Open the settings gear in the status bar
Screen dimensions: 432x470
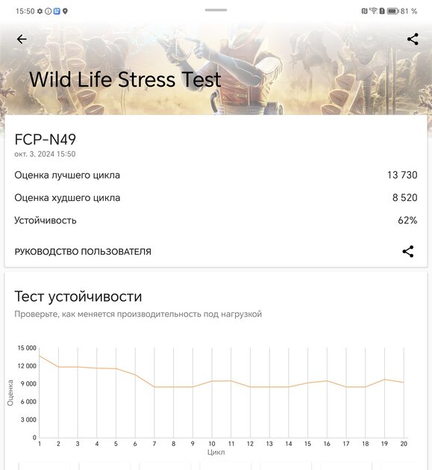coord(40,11)
